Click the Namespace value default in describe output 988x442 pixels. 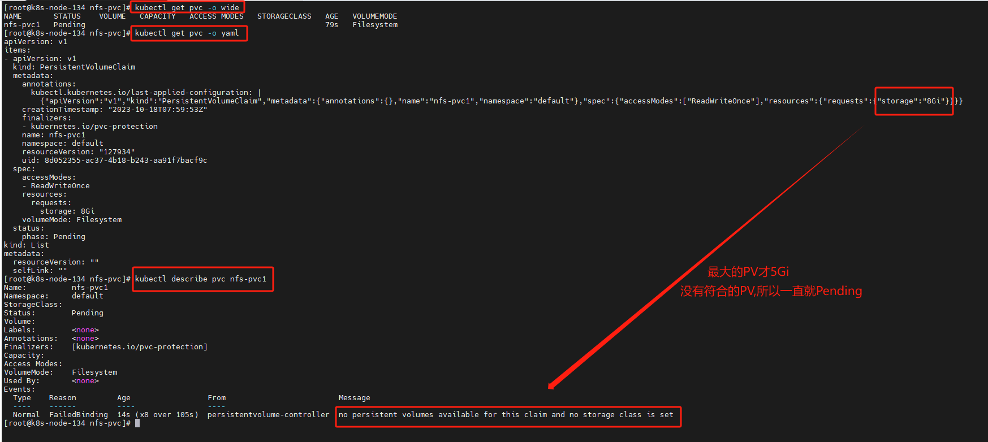[x=88, y=296]
